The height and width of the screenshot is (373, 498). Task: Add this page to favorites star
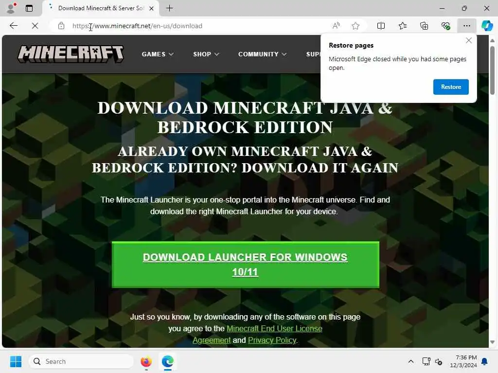coord(356,26)
